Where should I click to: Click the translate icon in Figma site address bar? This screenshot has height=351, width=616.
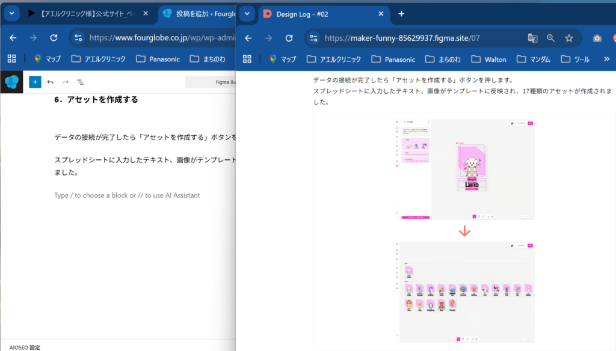[532, 38]
